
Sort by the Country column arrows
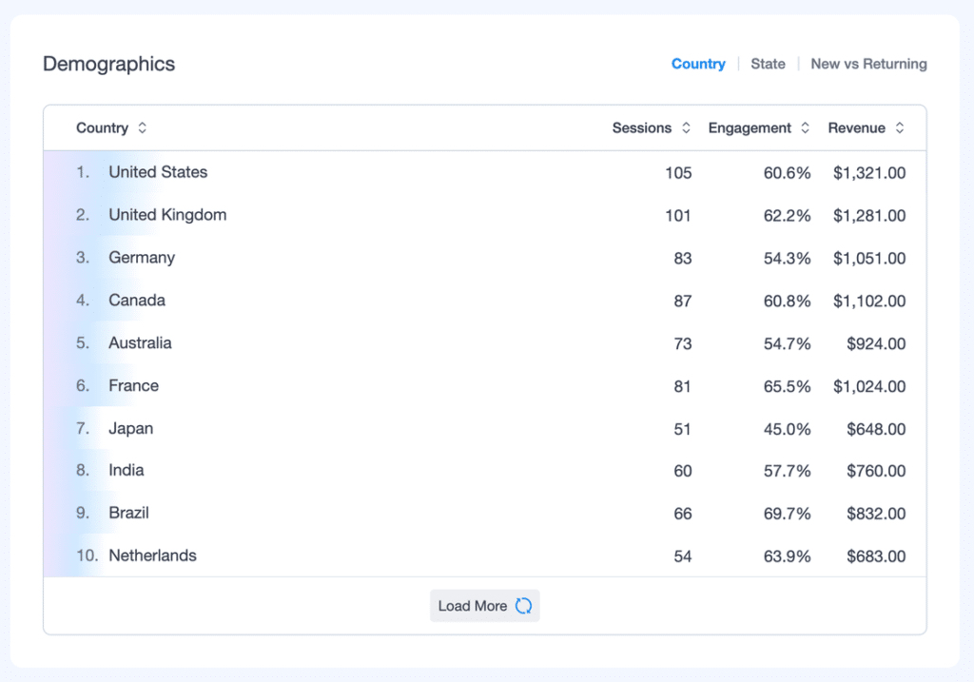coord(143,128)
